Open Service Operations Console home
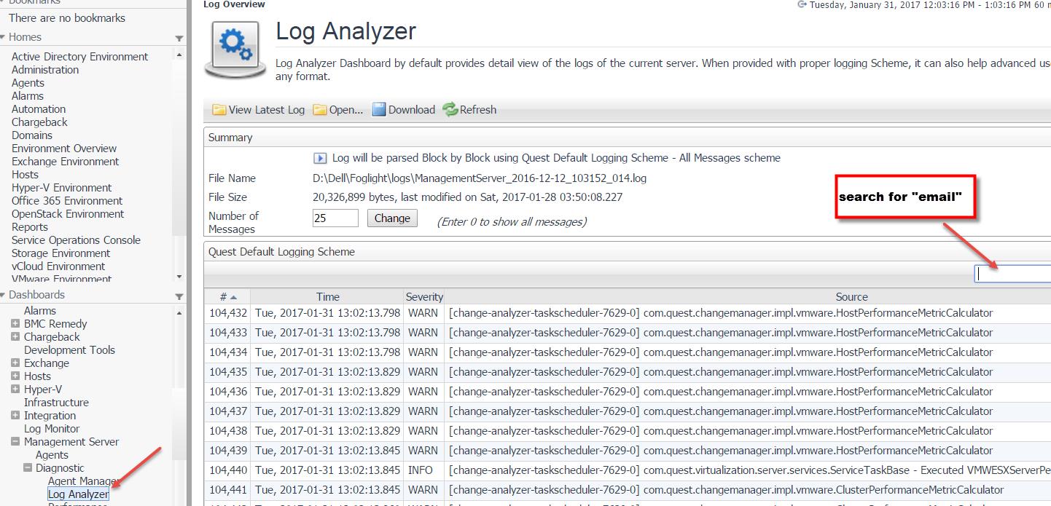Viewport: 1051px width, 506px height. tap(76, 240)
